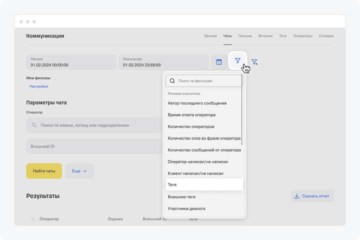The height and width of the screenshot is (240, 360).
Task: Open the Словари tab
Action: tap(326, 36)
